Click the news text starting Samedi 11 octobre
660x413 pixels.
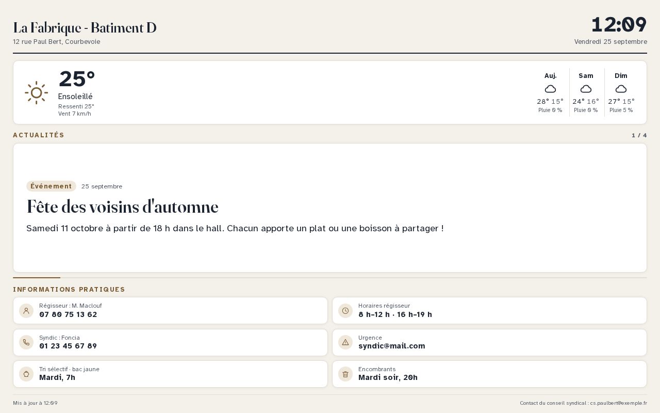pos(235,228)
